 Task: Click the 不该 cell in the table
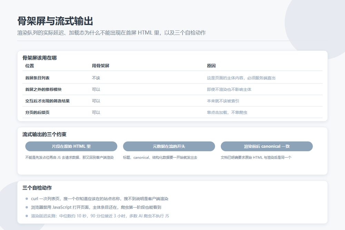click(x=96, y=78)
